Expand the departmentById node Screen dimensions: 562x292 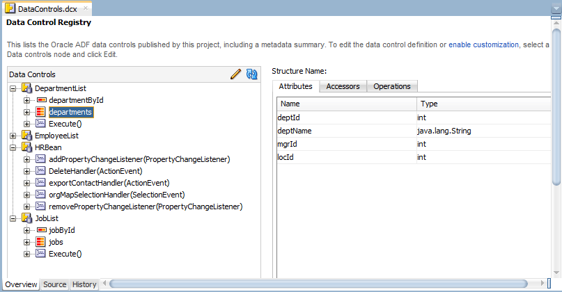tap(26, 100)
